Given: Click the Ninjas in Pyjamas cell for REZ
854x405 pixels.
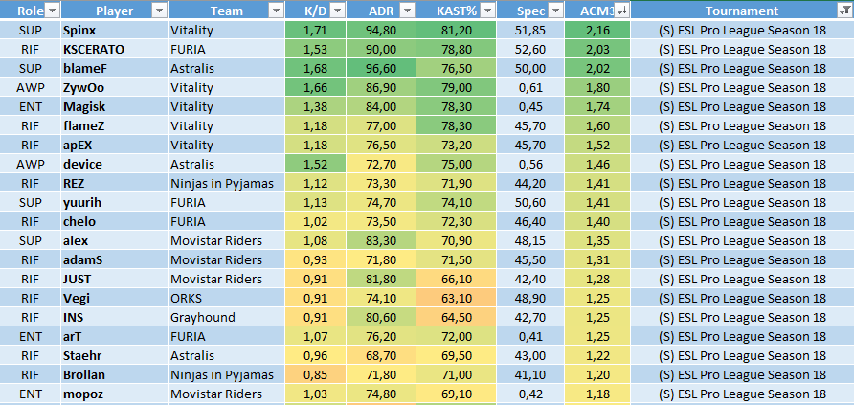Looking at the screenshot, I should (x=225, y=183).
